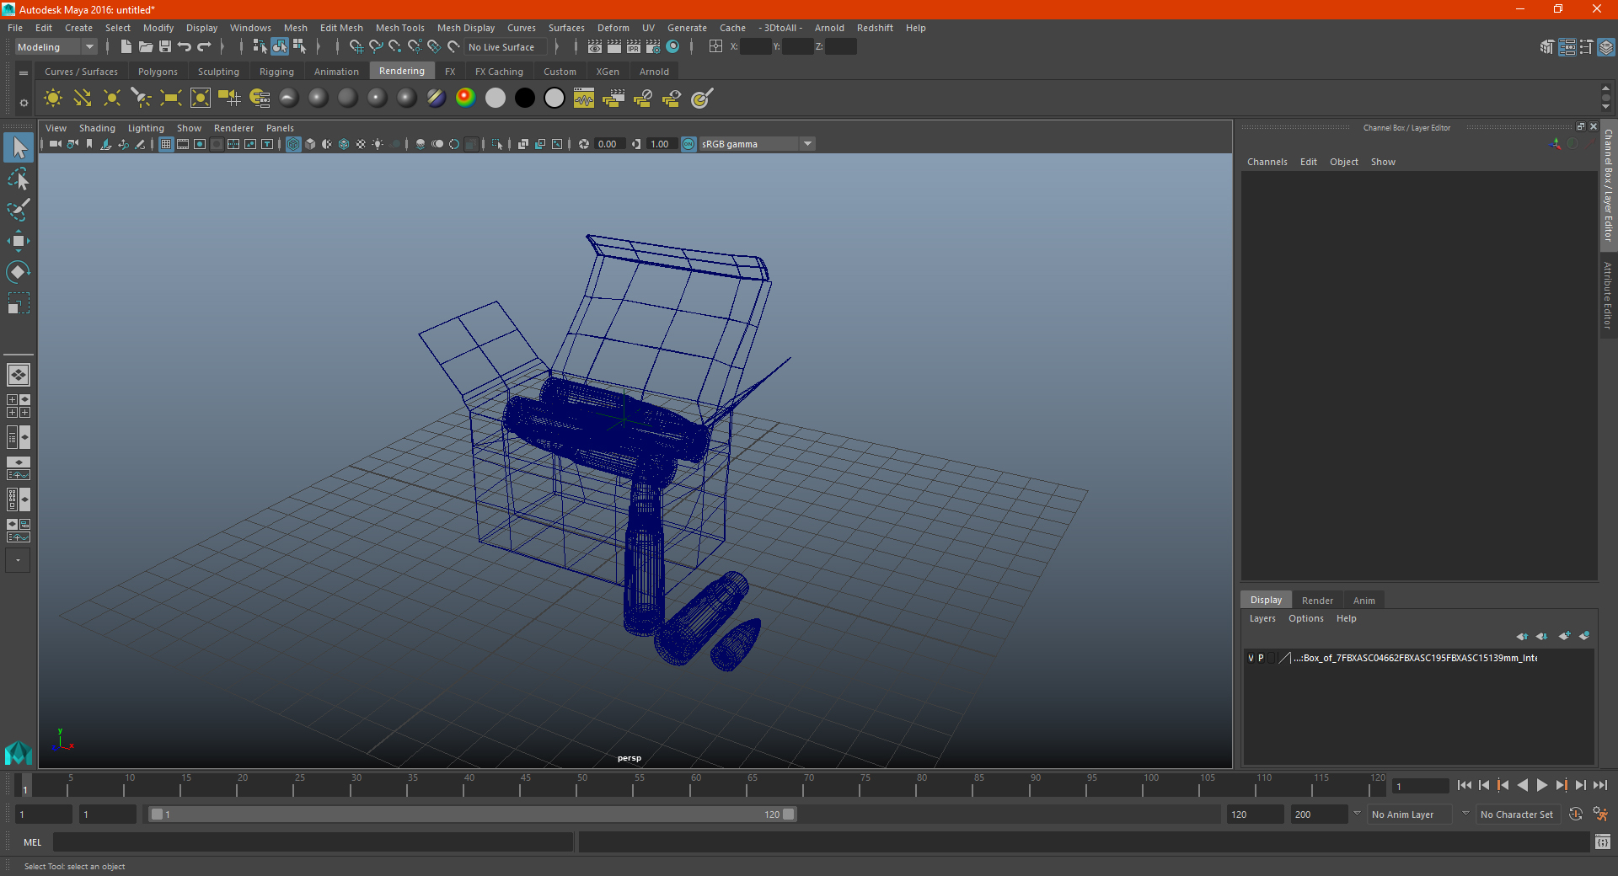Click the current time marker at frame 1

[24, 785]
